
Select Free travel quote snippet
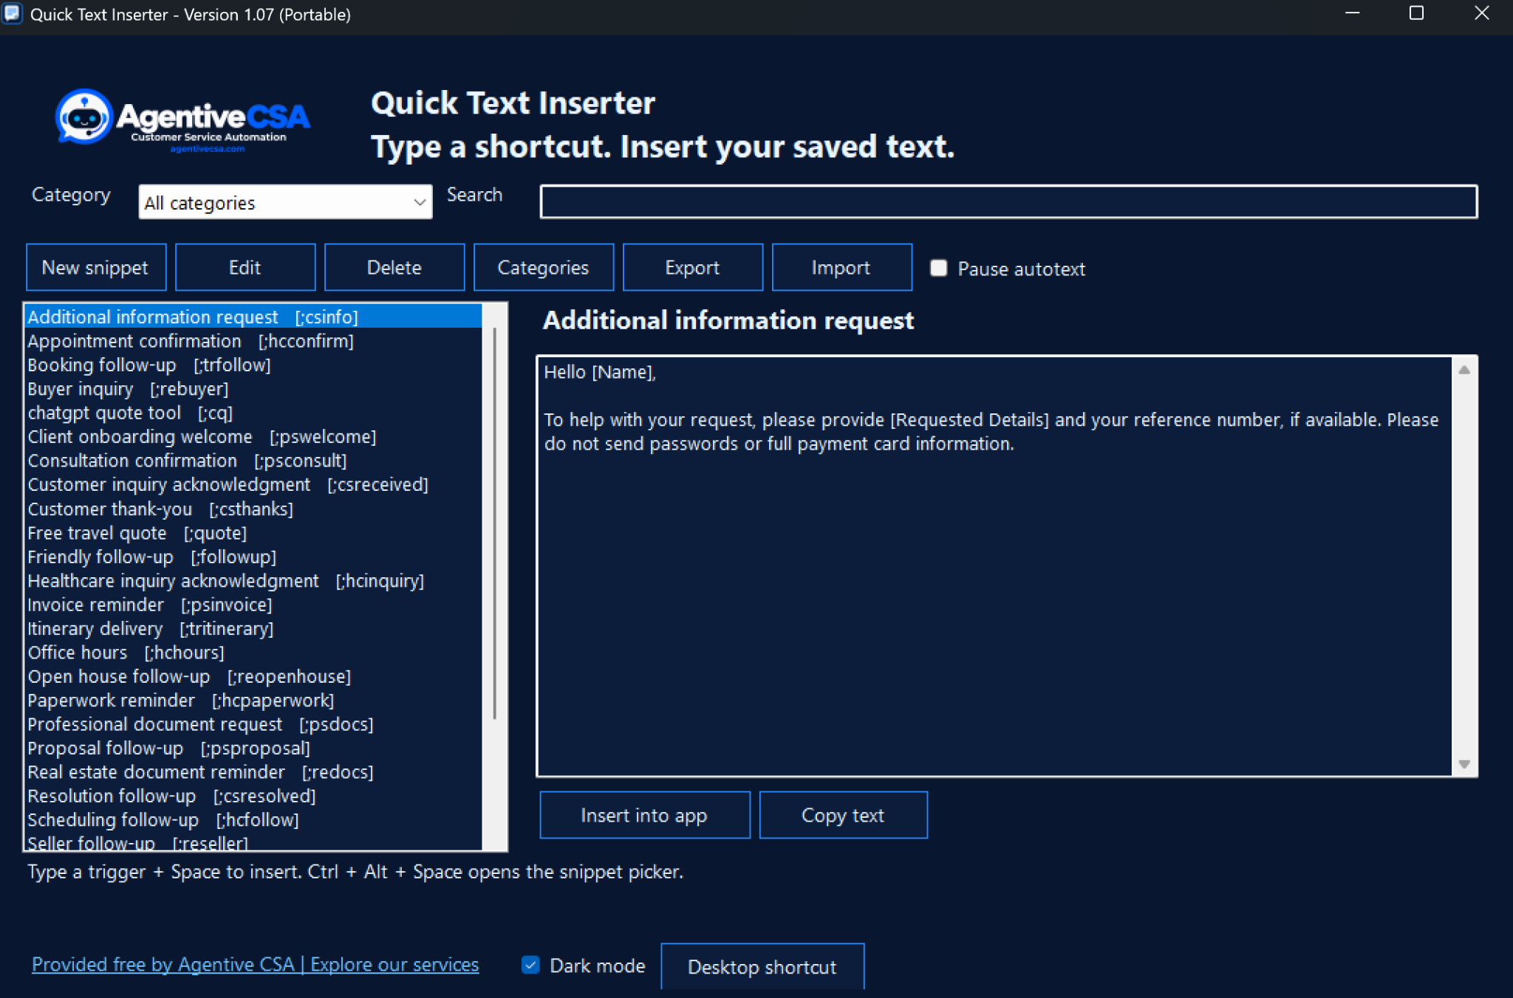click(253, 533)
